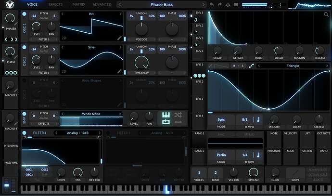Open the Matrix tab

[78, 4]
